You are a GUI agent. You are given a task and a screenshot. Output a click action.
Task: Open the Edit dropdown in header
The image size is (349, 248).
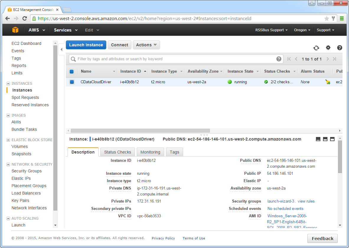click(92, 30)
